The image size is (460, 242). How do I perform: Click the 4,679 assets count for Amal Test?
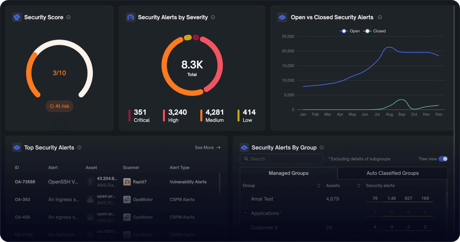[x=332, y=199]
